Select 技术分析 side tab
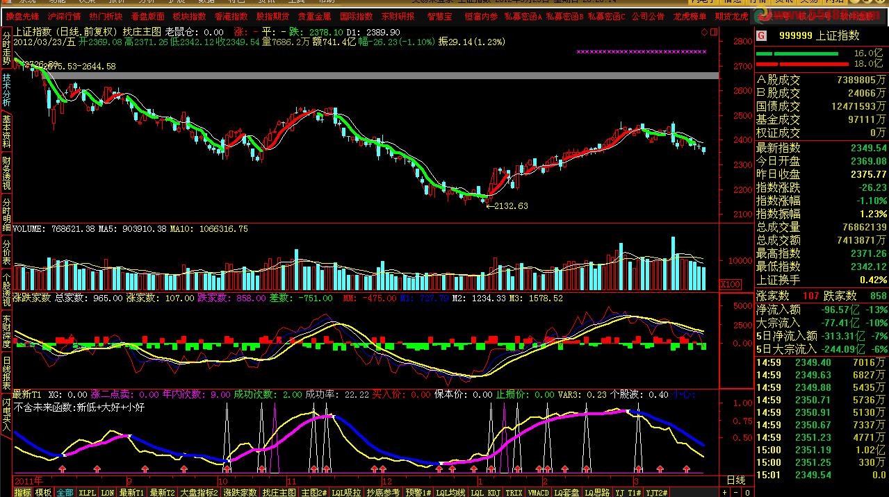889x497 pixels. (6, 89)
